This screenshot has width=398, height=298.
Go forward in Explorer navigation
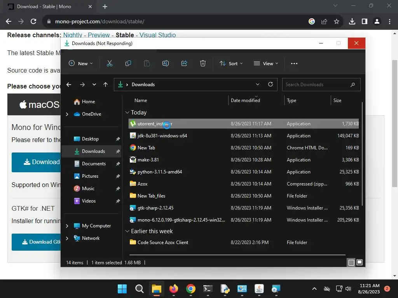point(82,85)
